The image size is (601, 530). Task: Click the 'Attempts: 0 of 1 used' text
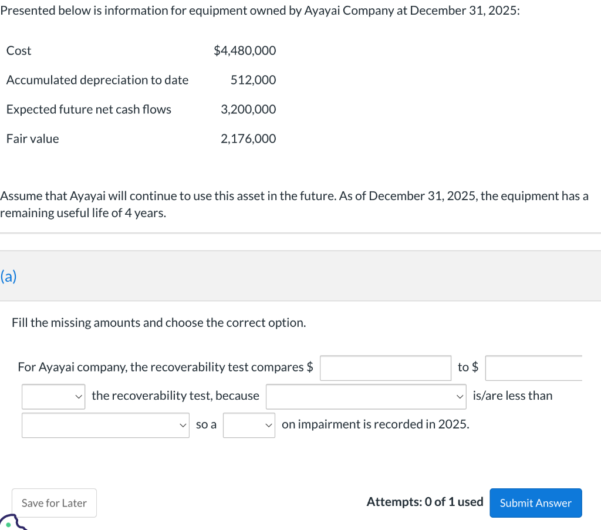[x=424, y=502]
